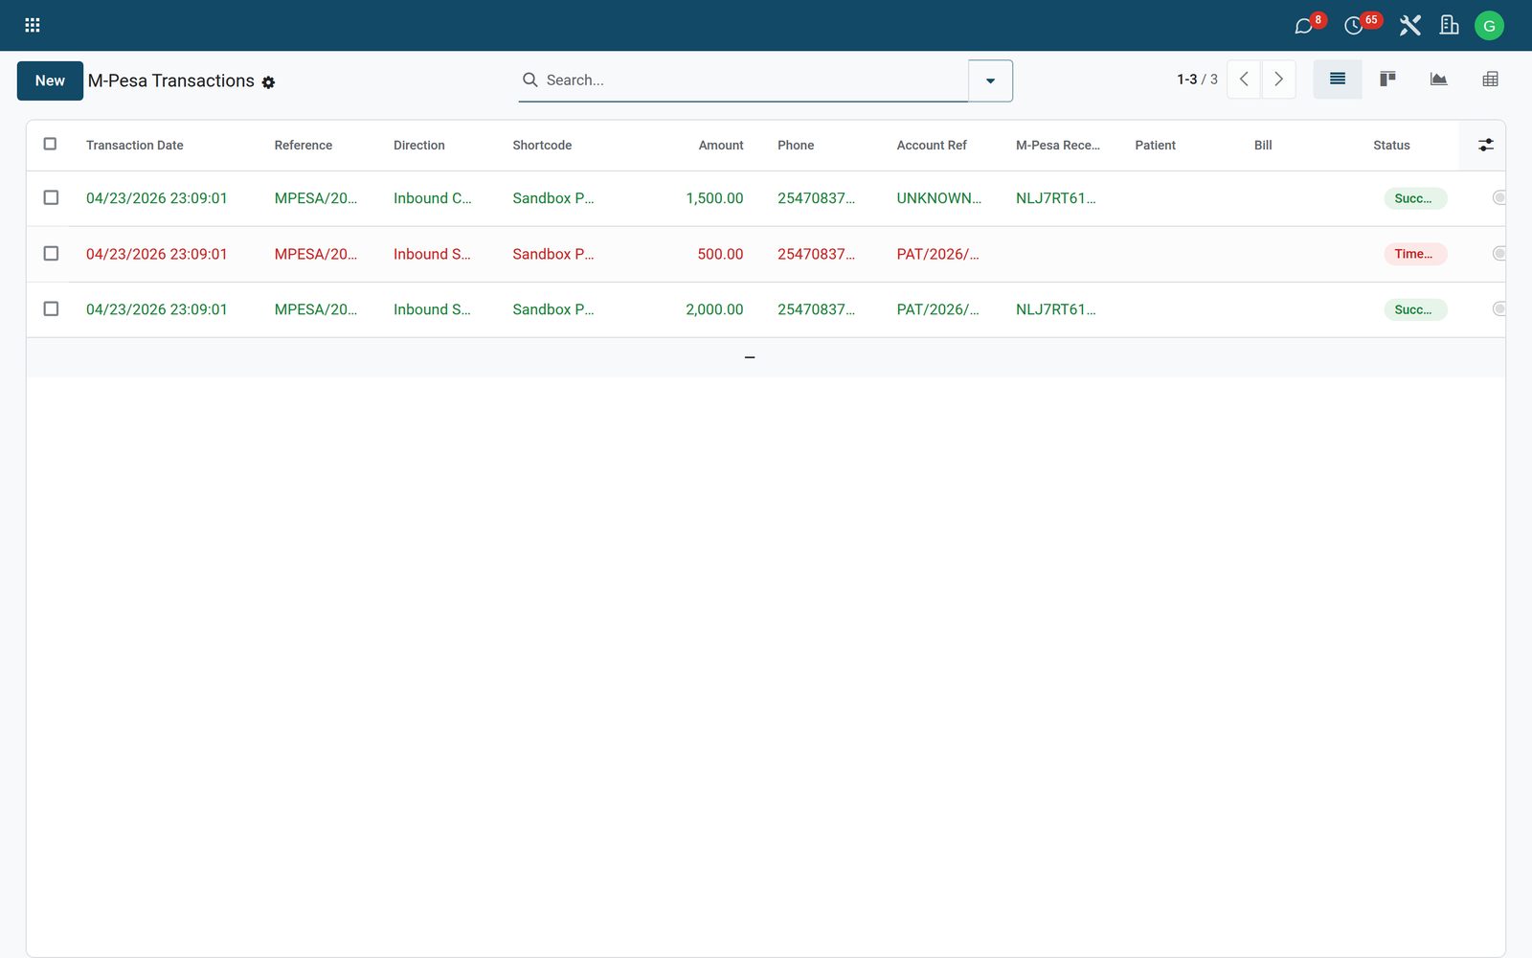The image size is (1532, 958).
Task: Open the M-Pesa Transactions gear actions
Action: click(268, 82)
